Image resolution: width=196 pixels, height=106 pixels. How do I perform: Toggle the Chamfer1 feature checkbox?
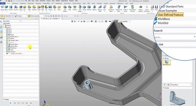(x=7, y=52)
